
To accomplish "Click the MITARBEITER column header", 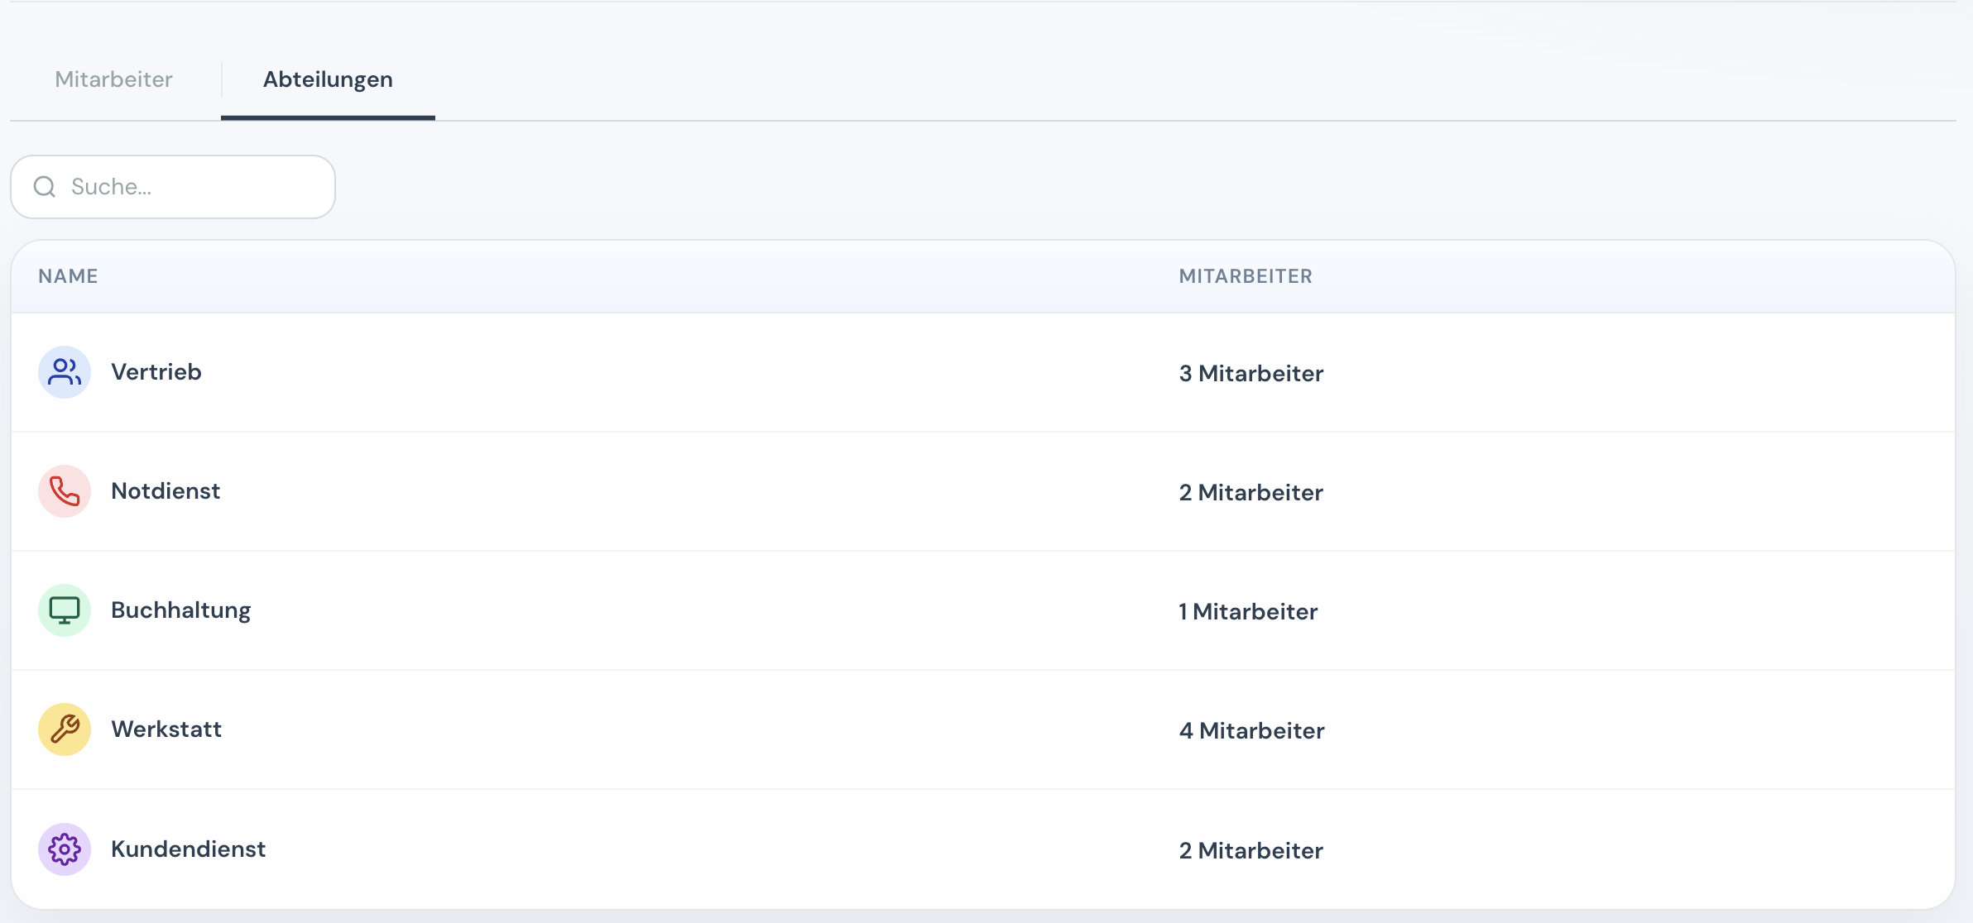I will point(1246,276).
